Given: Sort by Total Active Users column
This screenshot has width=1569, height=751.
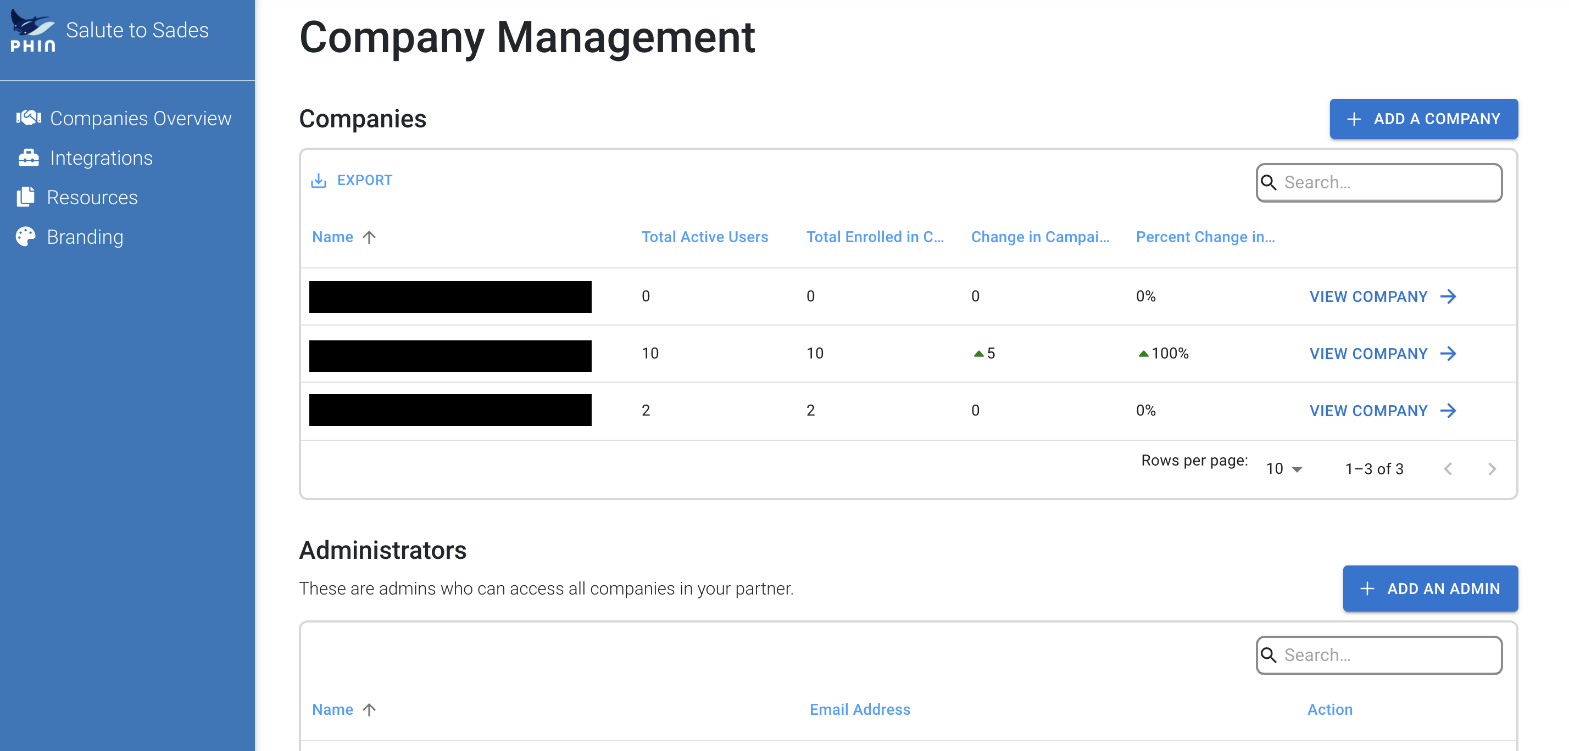Looking at the screenshot, I should (705, 237).
